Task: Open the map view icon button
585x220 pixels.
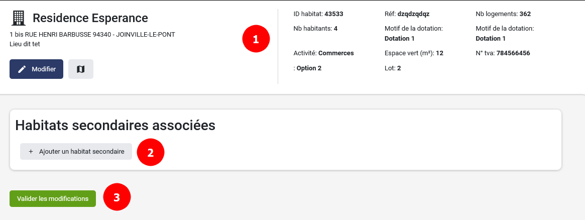Action: coord(80,69)
